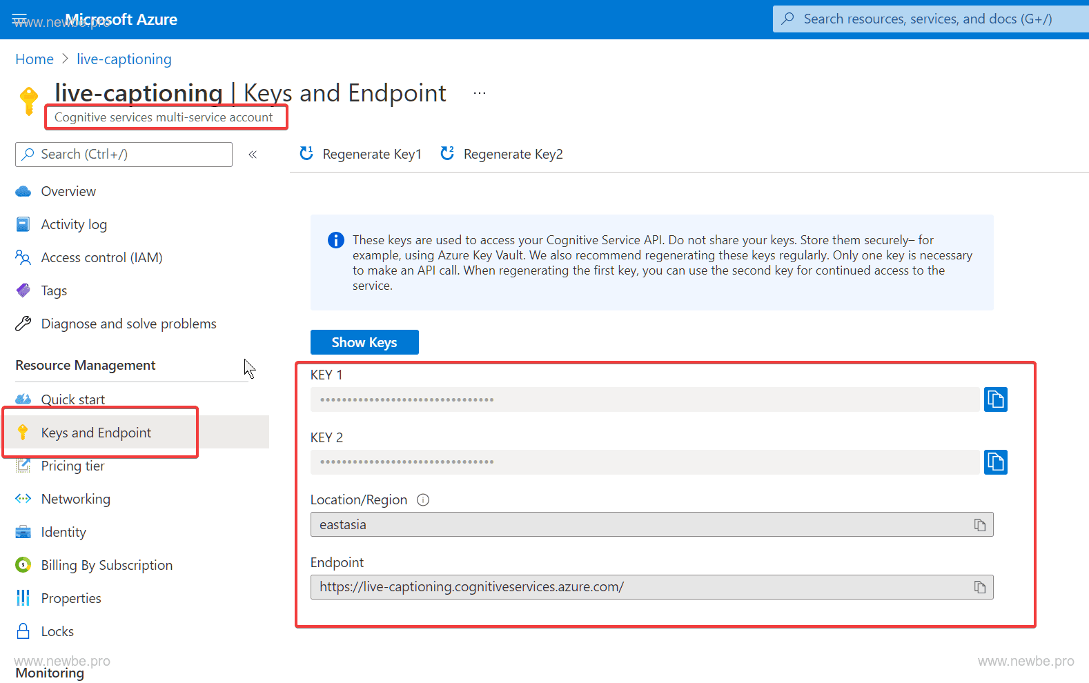Open Overview in the sidebar

pyautogui.click(x=68, y=191)
